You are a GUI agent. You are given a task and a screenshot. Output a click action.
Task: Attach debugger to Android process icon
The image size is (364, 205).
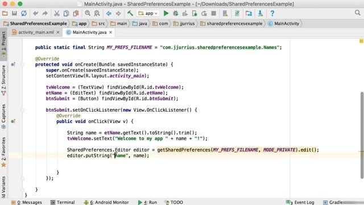click(195, 13)
